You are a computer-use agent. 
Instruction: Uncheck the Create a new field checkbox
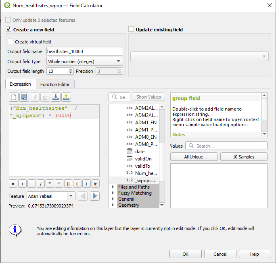coord(8,29)
